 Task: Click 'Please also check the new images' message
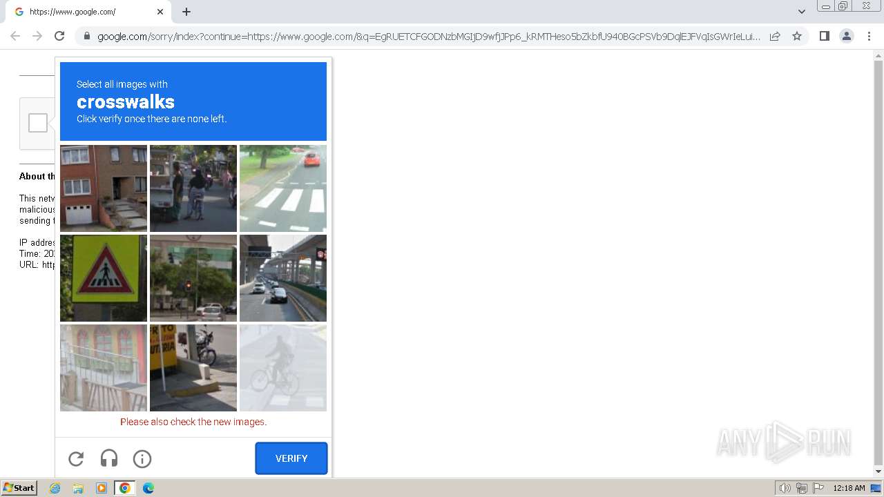193,422
